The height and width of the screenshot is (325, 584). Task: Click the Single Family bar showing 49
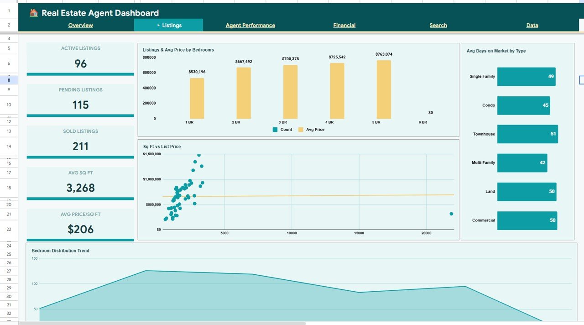(x=526, y=77)
